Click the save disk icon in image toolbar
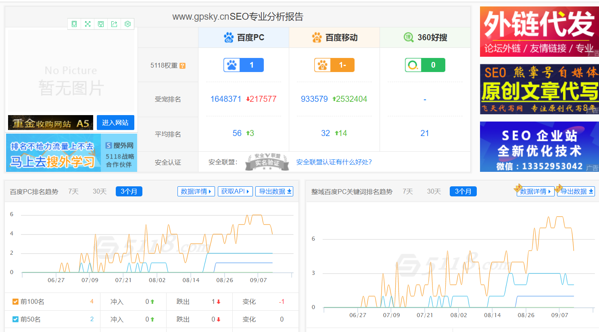The height and width of the screenshot is (332, 599). pos(101,24)
